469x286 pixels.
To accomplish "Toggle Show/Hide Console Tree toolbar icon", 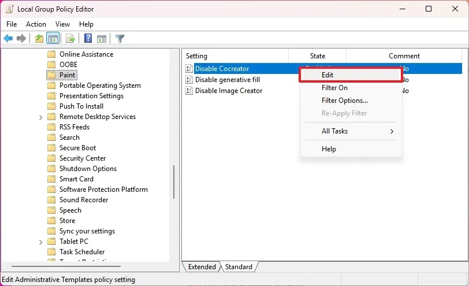I will pos(53,39).
